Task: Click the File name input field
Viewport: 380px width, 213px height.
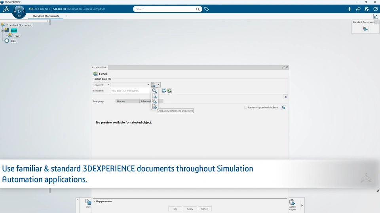Action: tap(130, 91)
